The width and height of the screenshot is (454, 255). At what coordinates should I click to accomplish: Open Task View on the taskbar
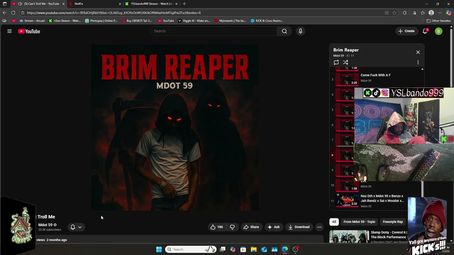(222, 249)
